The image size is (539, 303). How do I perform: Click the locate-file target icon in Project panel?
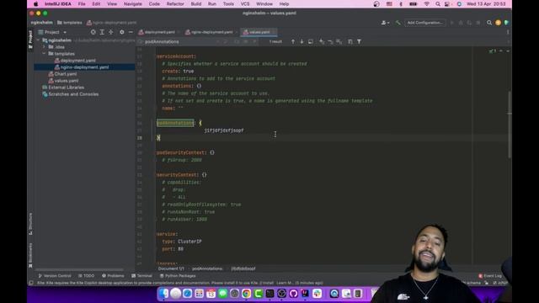tap(93, 32)
